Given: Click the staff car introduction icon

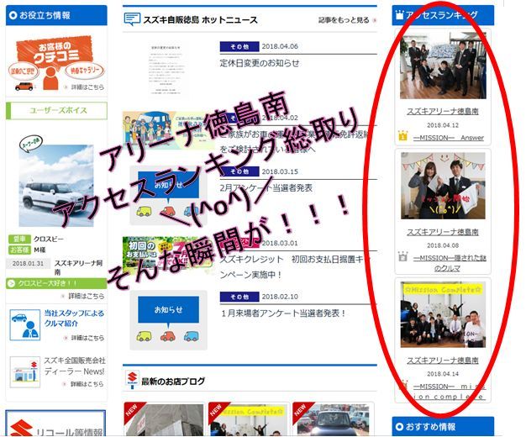Looking at the screenshot, I should [25, 324].
